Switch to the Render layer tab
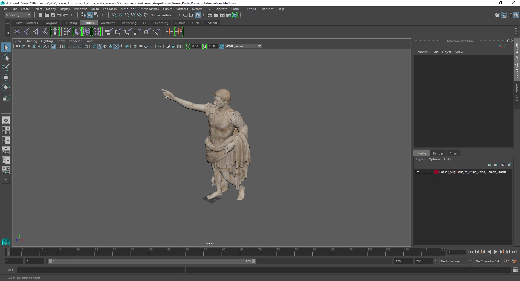This screenshot has height=281, width=520. click(438, 153)
